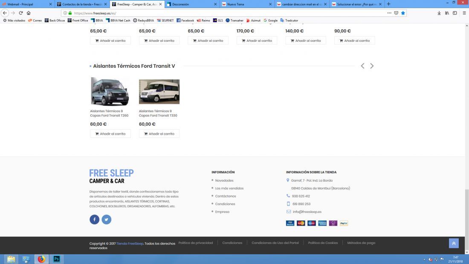Open the Tienda FreeSleep copyright link

coord(130,244)
